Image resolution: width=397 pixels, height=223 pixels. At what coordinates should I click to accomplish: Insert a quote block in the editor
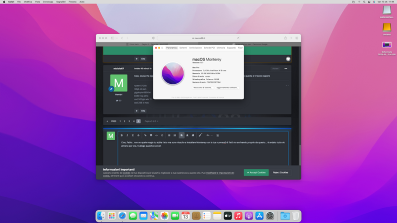coord(151,135)
